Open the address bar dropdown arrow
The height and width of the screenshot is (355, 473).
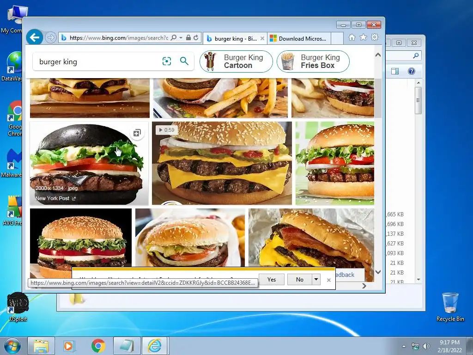(181, 38)
